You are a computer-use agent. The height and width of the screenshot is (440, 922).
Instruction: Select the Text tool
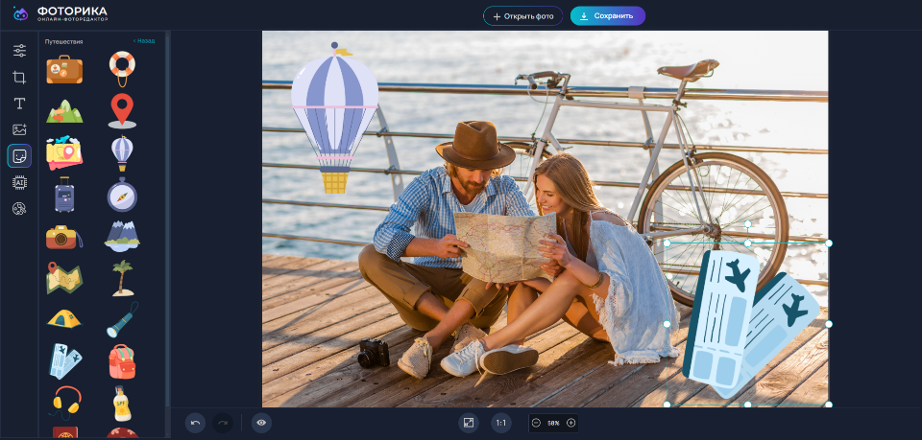[19, 104]
